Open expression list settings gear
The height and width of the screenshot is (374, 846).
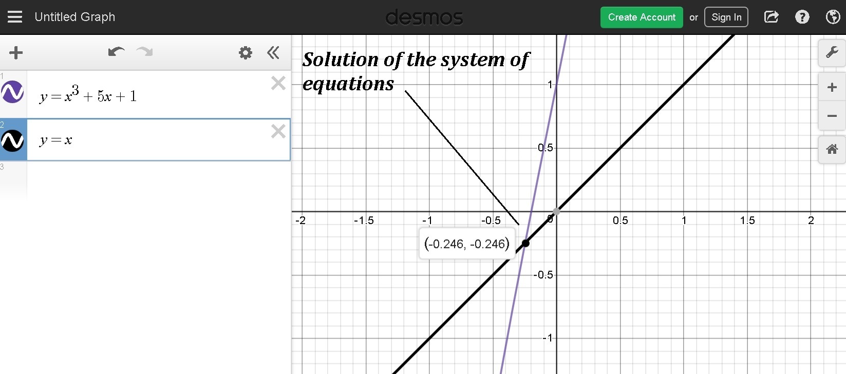tap(246, 52)
